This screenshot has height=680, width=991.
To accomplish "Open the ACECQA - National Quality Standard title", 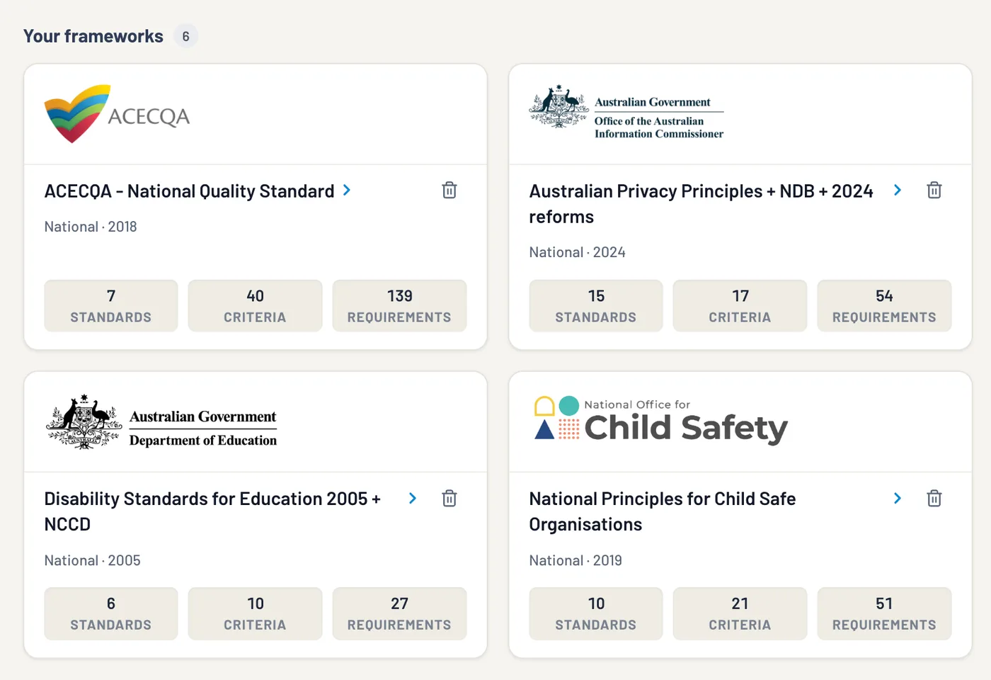I will [189, 191].
